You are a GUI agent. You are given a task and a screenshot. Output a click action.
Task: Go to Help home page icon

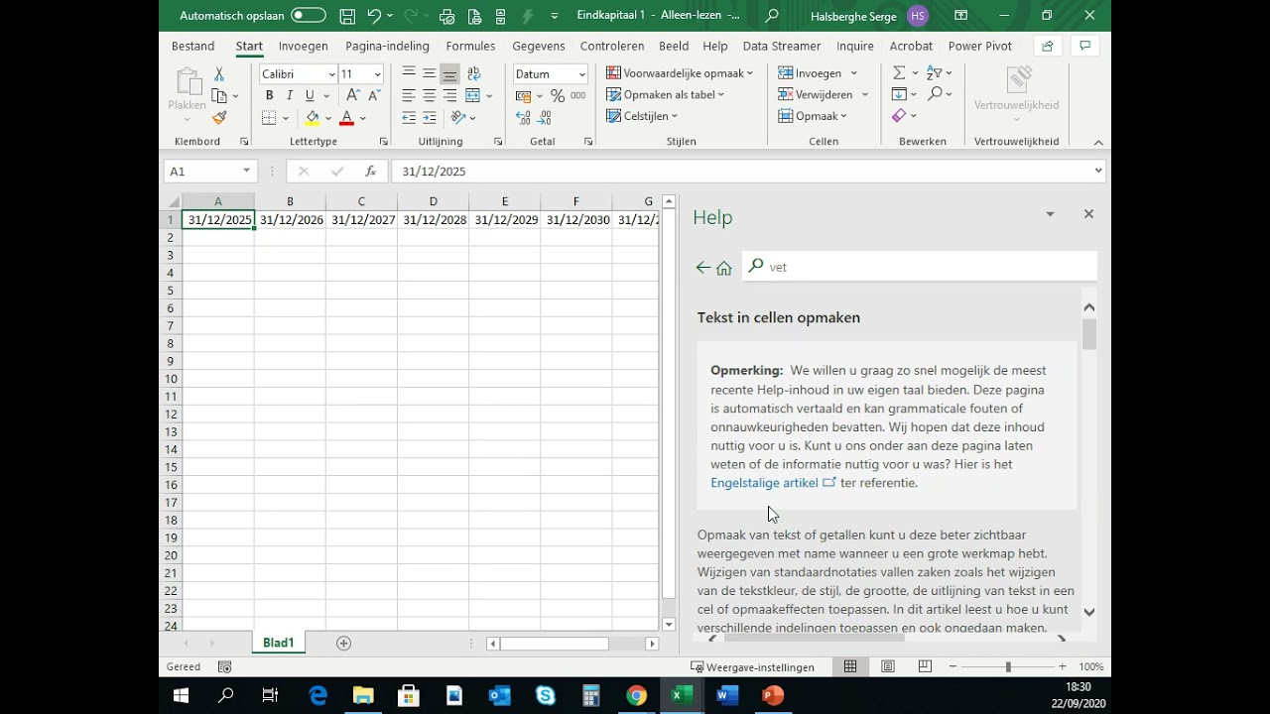pyautogui.click(x=724, y=268)
